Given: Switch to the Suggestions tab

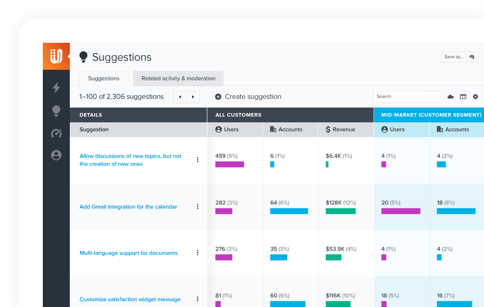Looking at the screenshot, I should 104,79.
